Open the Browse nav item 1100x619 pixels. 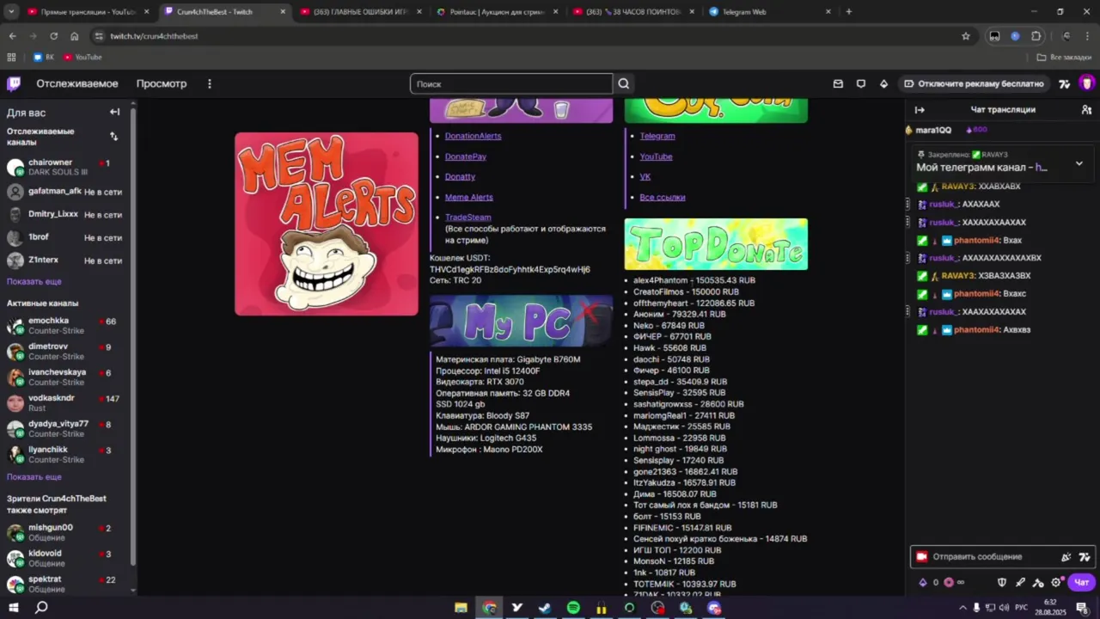click(x=162, y=83)
